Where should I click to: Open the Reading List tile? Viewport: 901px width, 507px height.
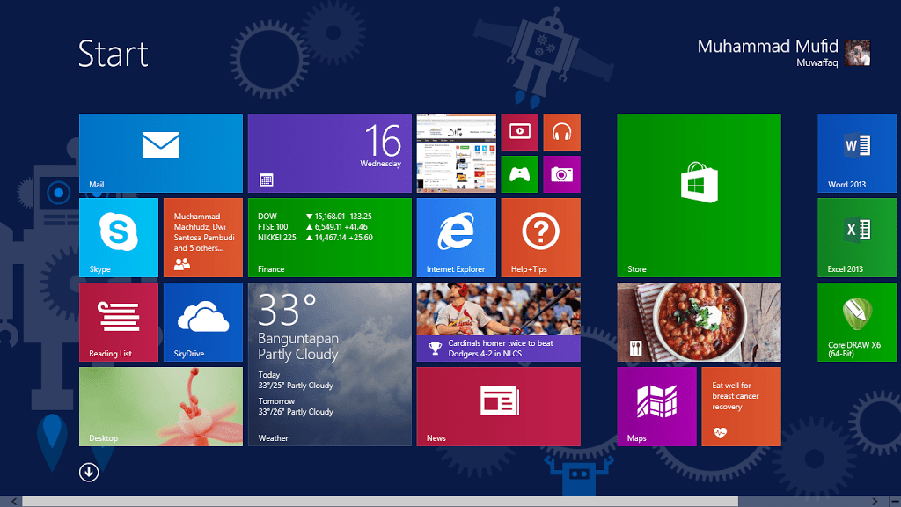click(119, 322)
